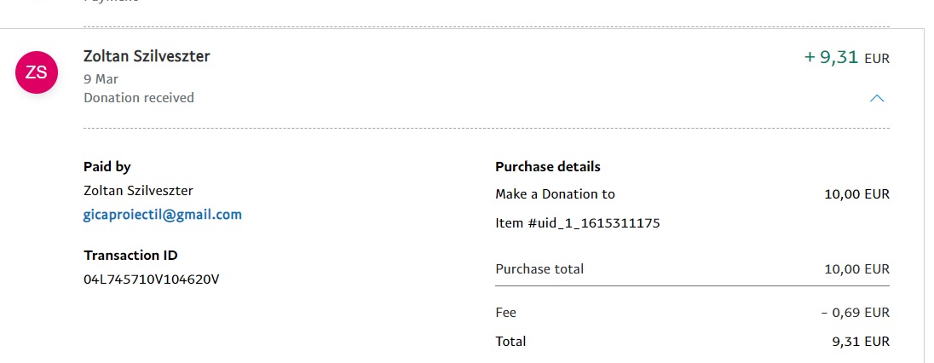The height and width of the screenshot is (363, 934).
Task: Click the +9,31 EUR green amount
Action: point(846,58)
